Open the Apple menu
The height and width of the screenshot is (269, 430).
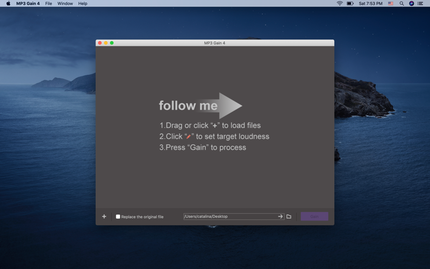pos(8,3)
